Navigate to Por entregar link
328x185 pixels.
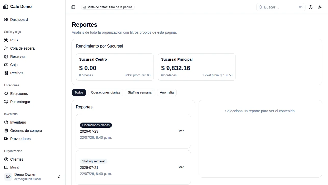[x=33, y=102]
